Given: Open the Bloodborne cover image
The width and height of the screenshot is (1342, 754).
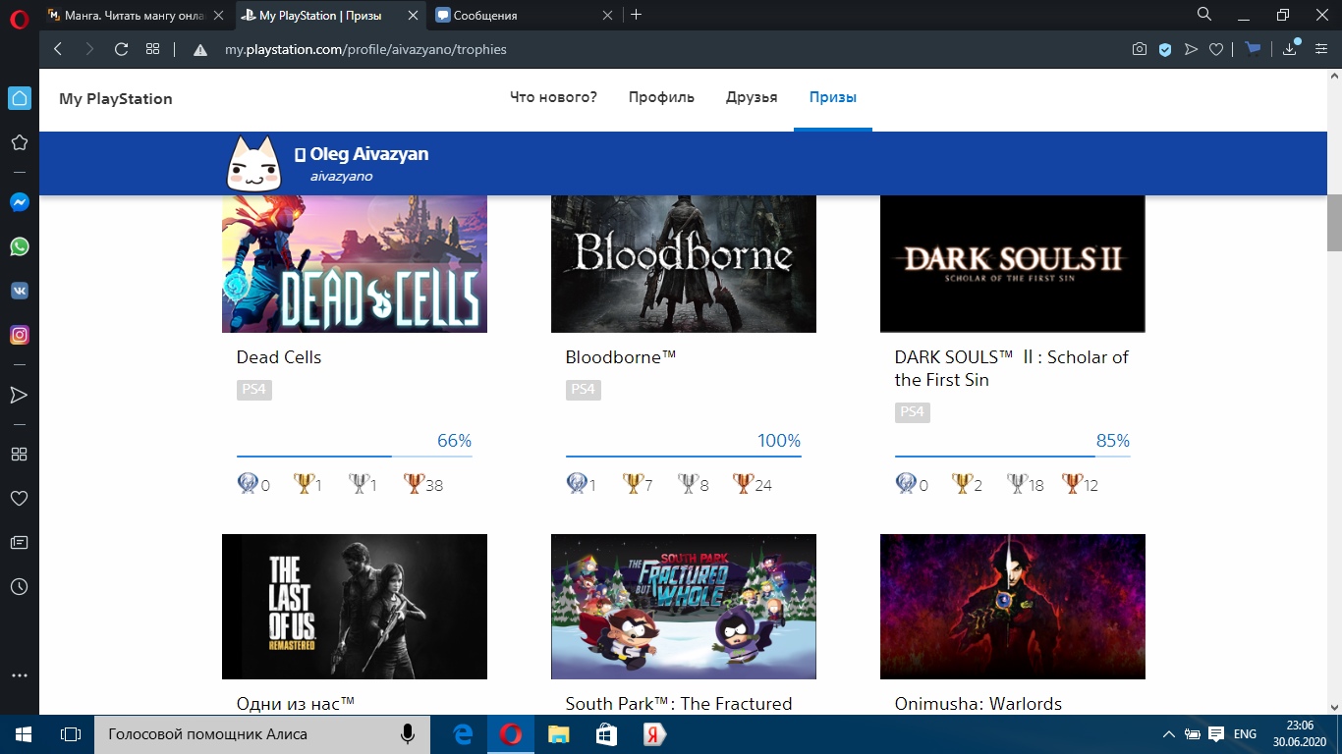Looking at the screenshot, I should pyautogui.click(x=684, y=264).
